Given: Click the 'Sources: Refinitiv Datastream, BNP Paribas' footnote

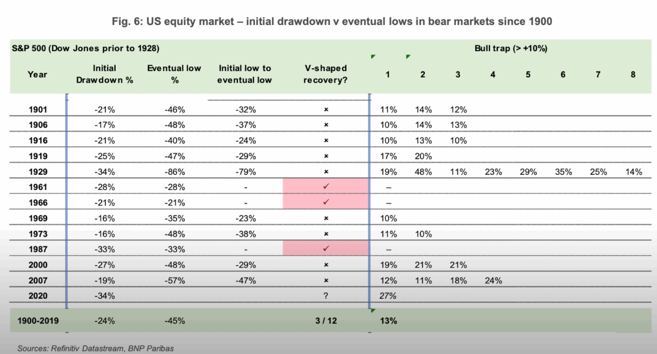Looking at the screenshot, I should [95, 348].
